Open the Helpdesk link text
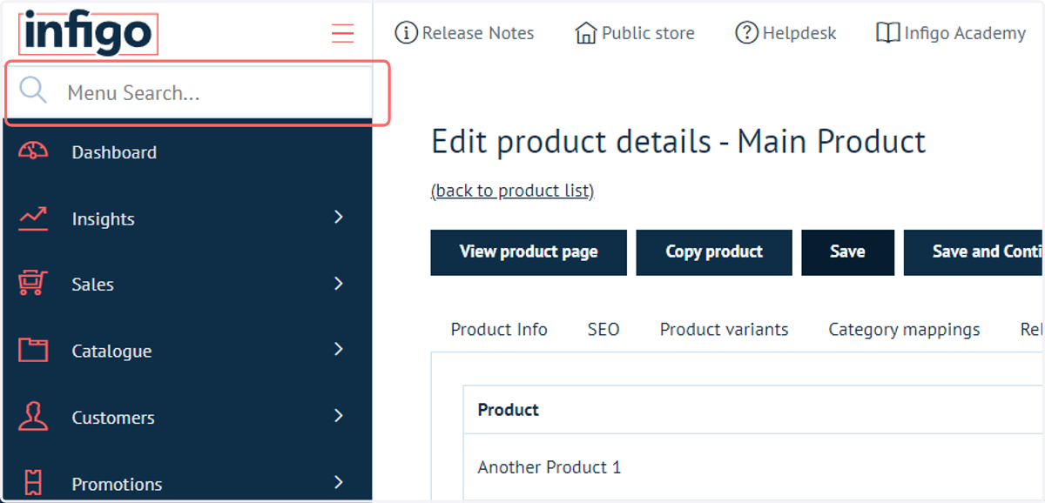The width and height of the screenshot is (1045, 503). (x=799, y=34)
